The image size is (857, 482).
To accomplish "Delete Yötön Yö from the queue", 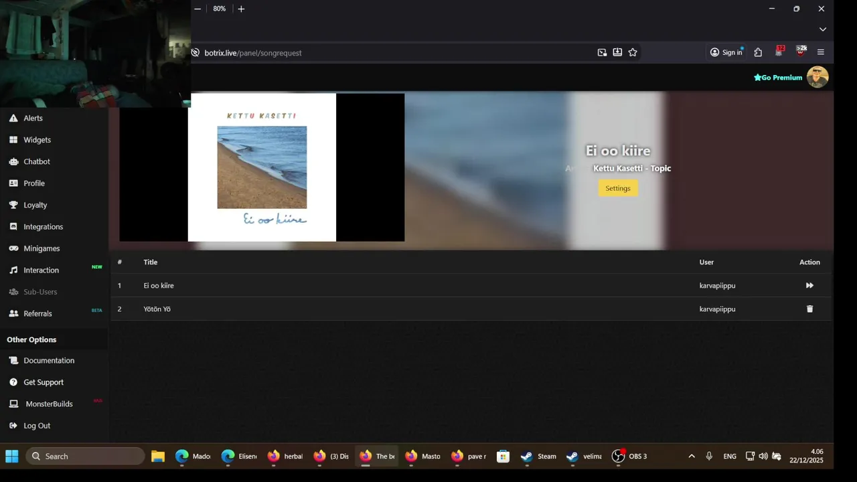I will pos(809,309).
